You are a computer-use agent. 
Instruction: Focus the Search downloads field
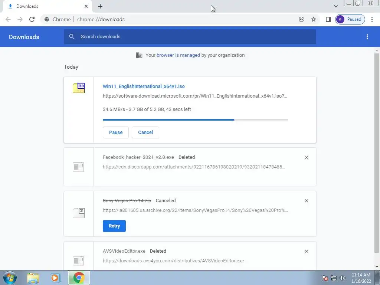(190, 37)
